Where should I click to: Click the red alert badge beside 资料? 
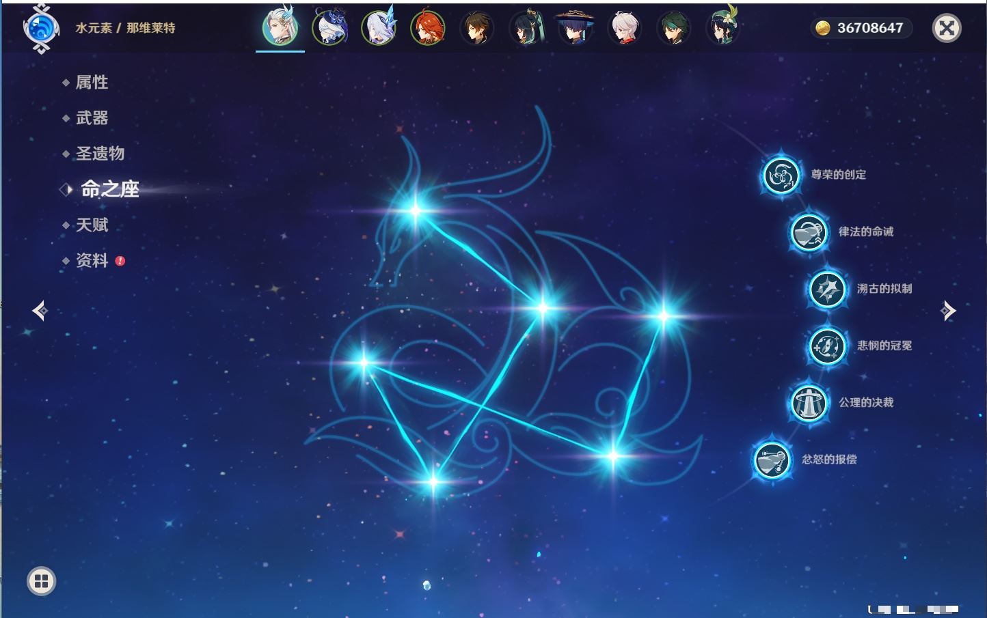120,261
